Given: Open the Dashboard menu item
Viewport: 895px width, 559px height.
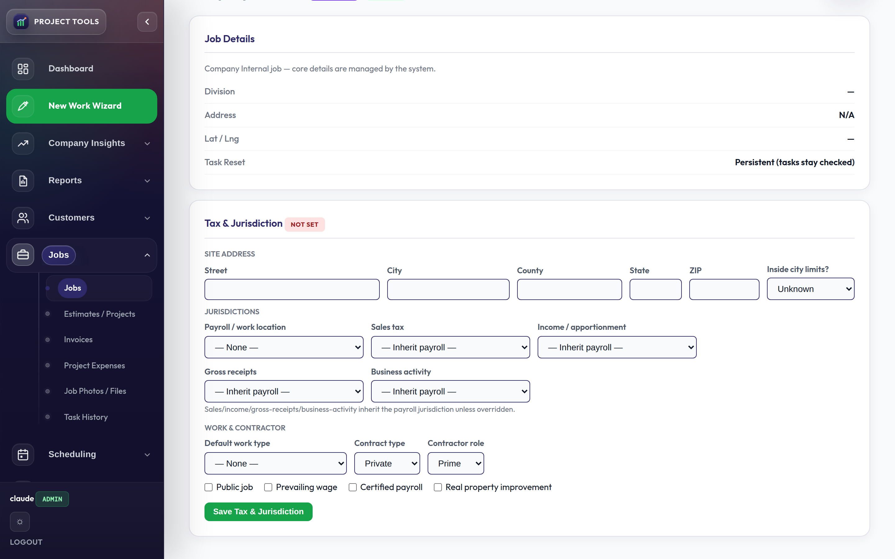Looking at the screenshot, I should pyautogui.click(x=81, y=69).
